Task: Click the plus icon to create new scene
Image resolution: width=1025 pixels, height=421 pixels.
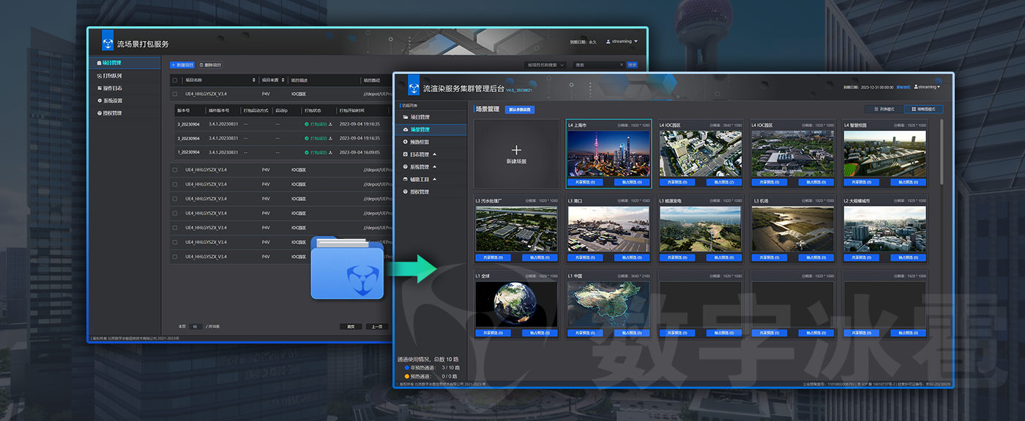Action: (516, 149)
